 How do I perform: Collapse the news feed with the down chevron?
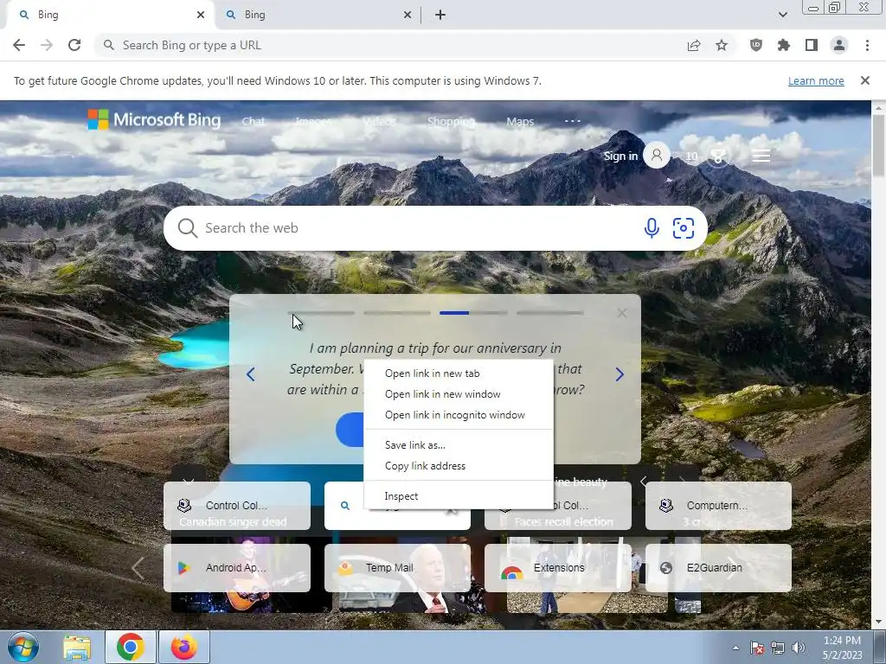click(x=189, y=482)
